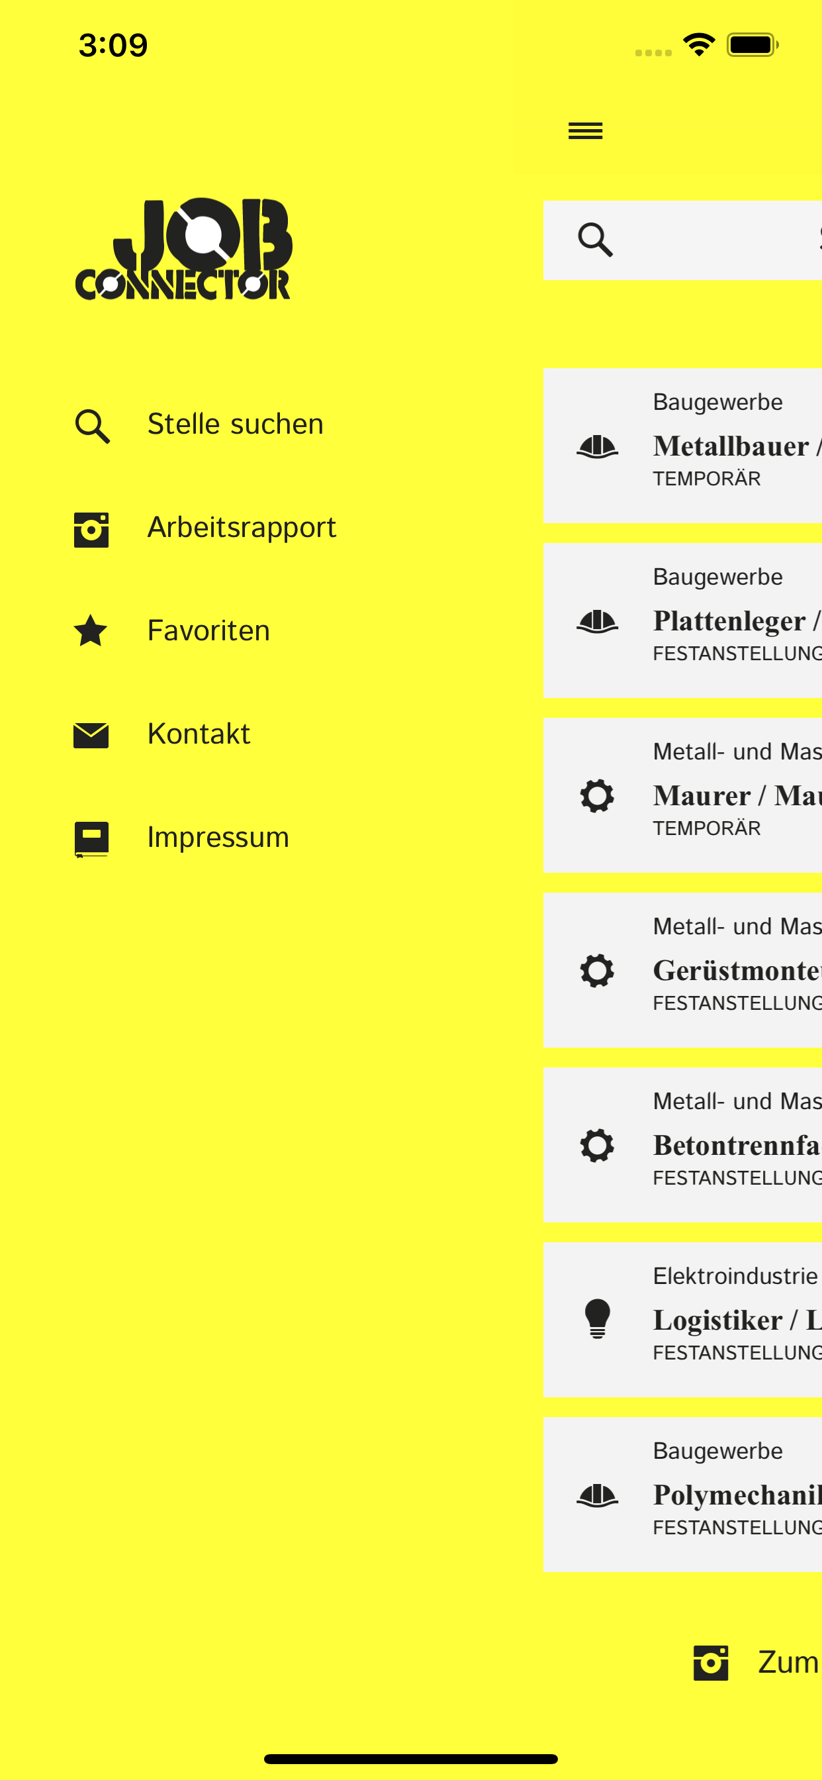Tap the search icon beside Stelle suchen

click(x=92, y=426)
